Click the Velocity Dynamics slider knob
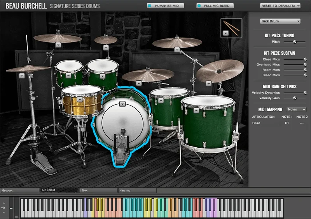Image resolution: width=311 pixels, height=219 pixels. 305,93
